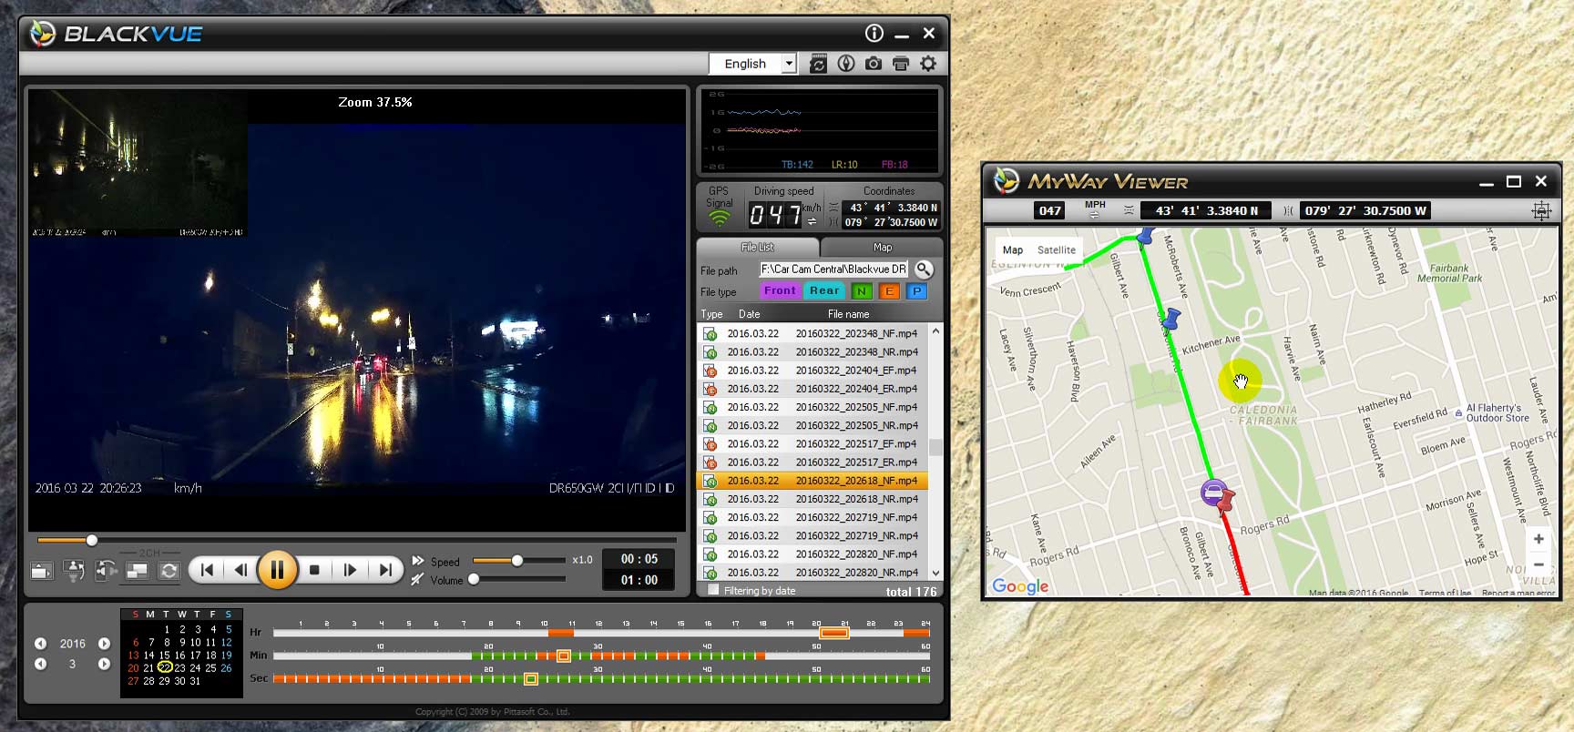The width and height of the screenshot is (1574, 732).
Task: Click the blue pin near Kitchener Ave
Action: pos(1171,319)
